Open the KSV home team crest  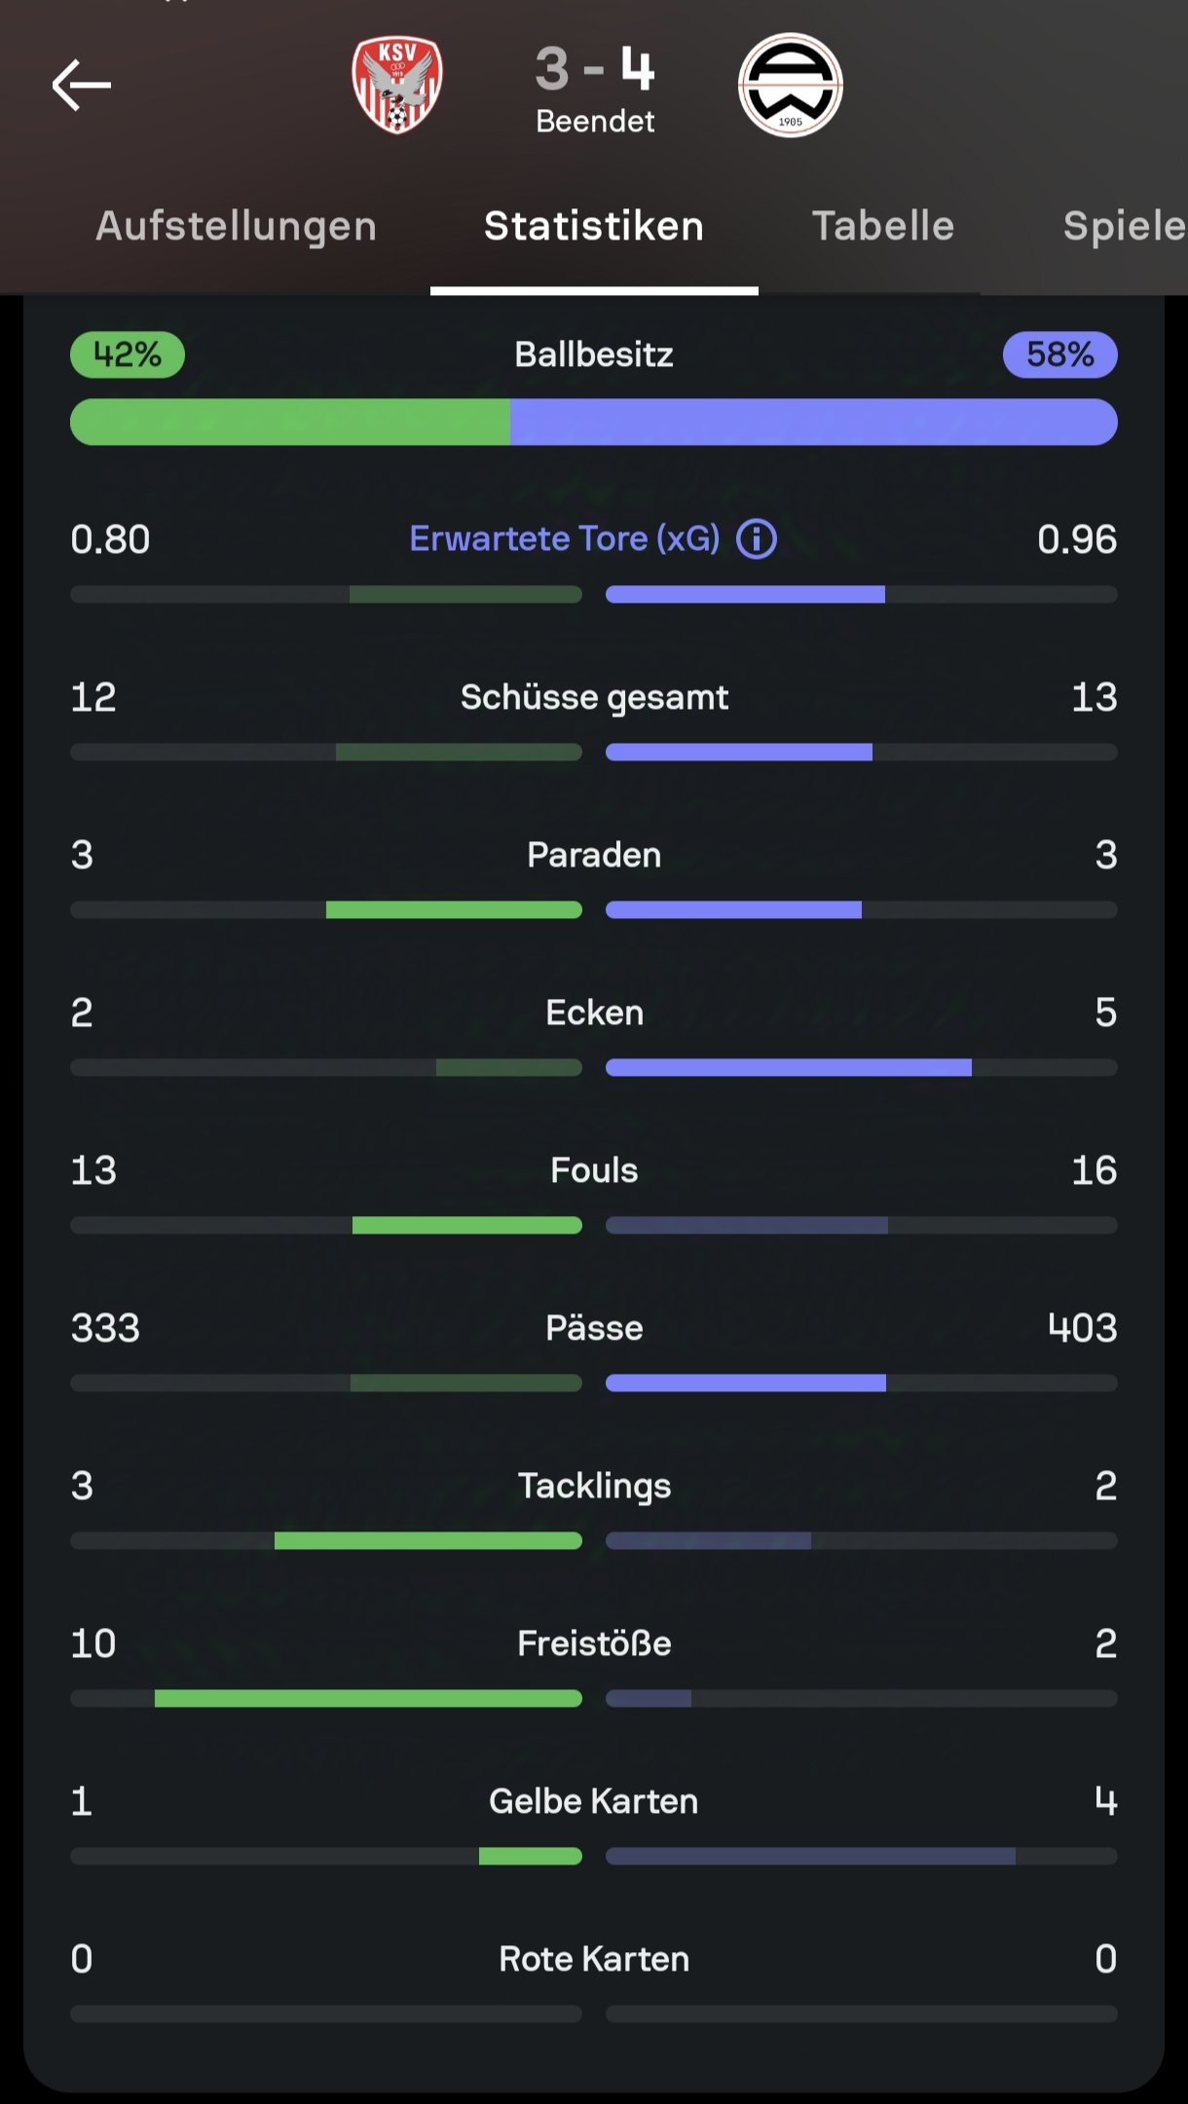[397, 85]
